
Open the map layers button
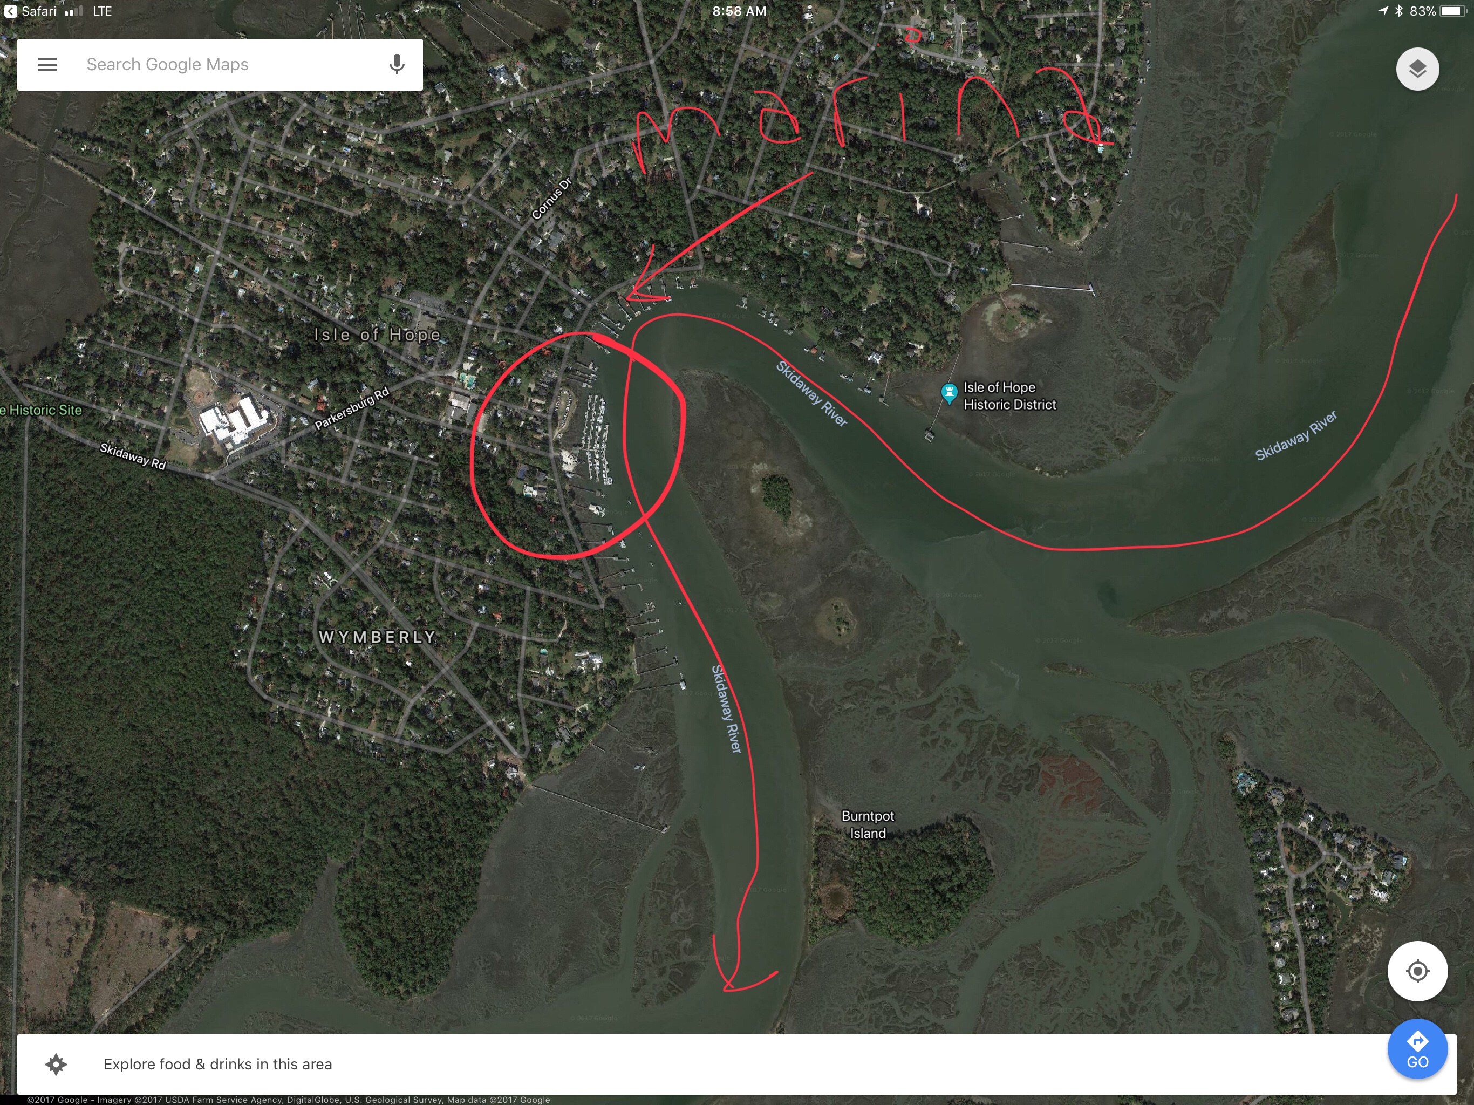[1417, 69]
